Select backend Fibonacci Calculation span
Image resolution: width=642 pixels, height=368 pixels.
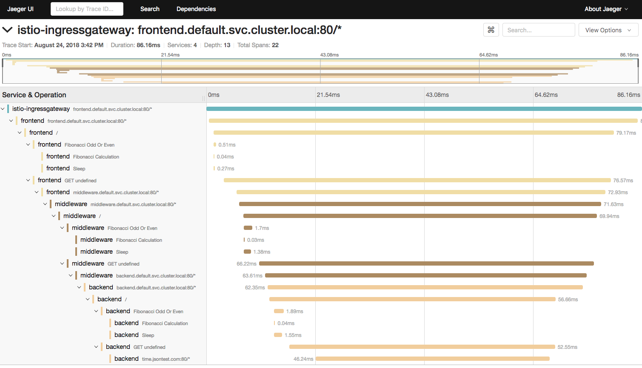[x=151, y=323]
